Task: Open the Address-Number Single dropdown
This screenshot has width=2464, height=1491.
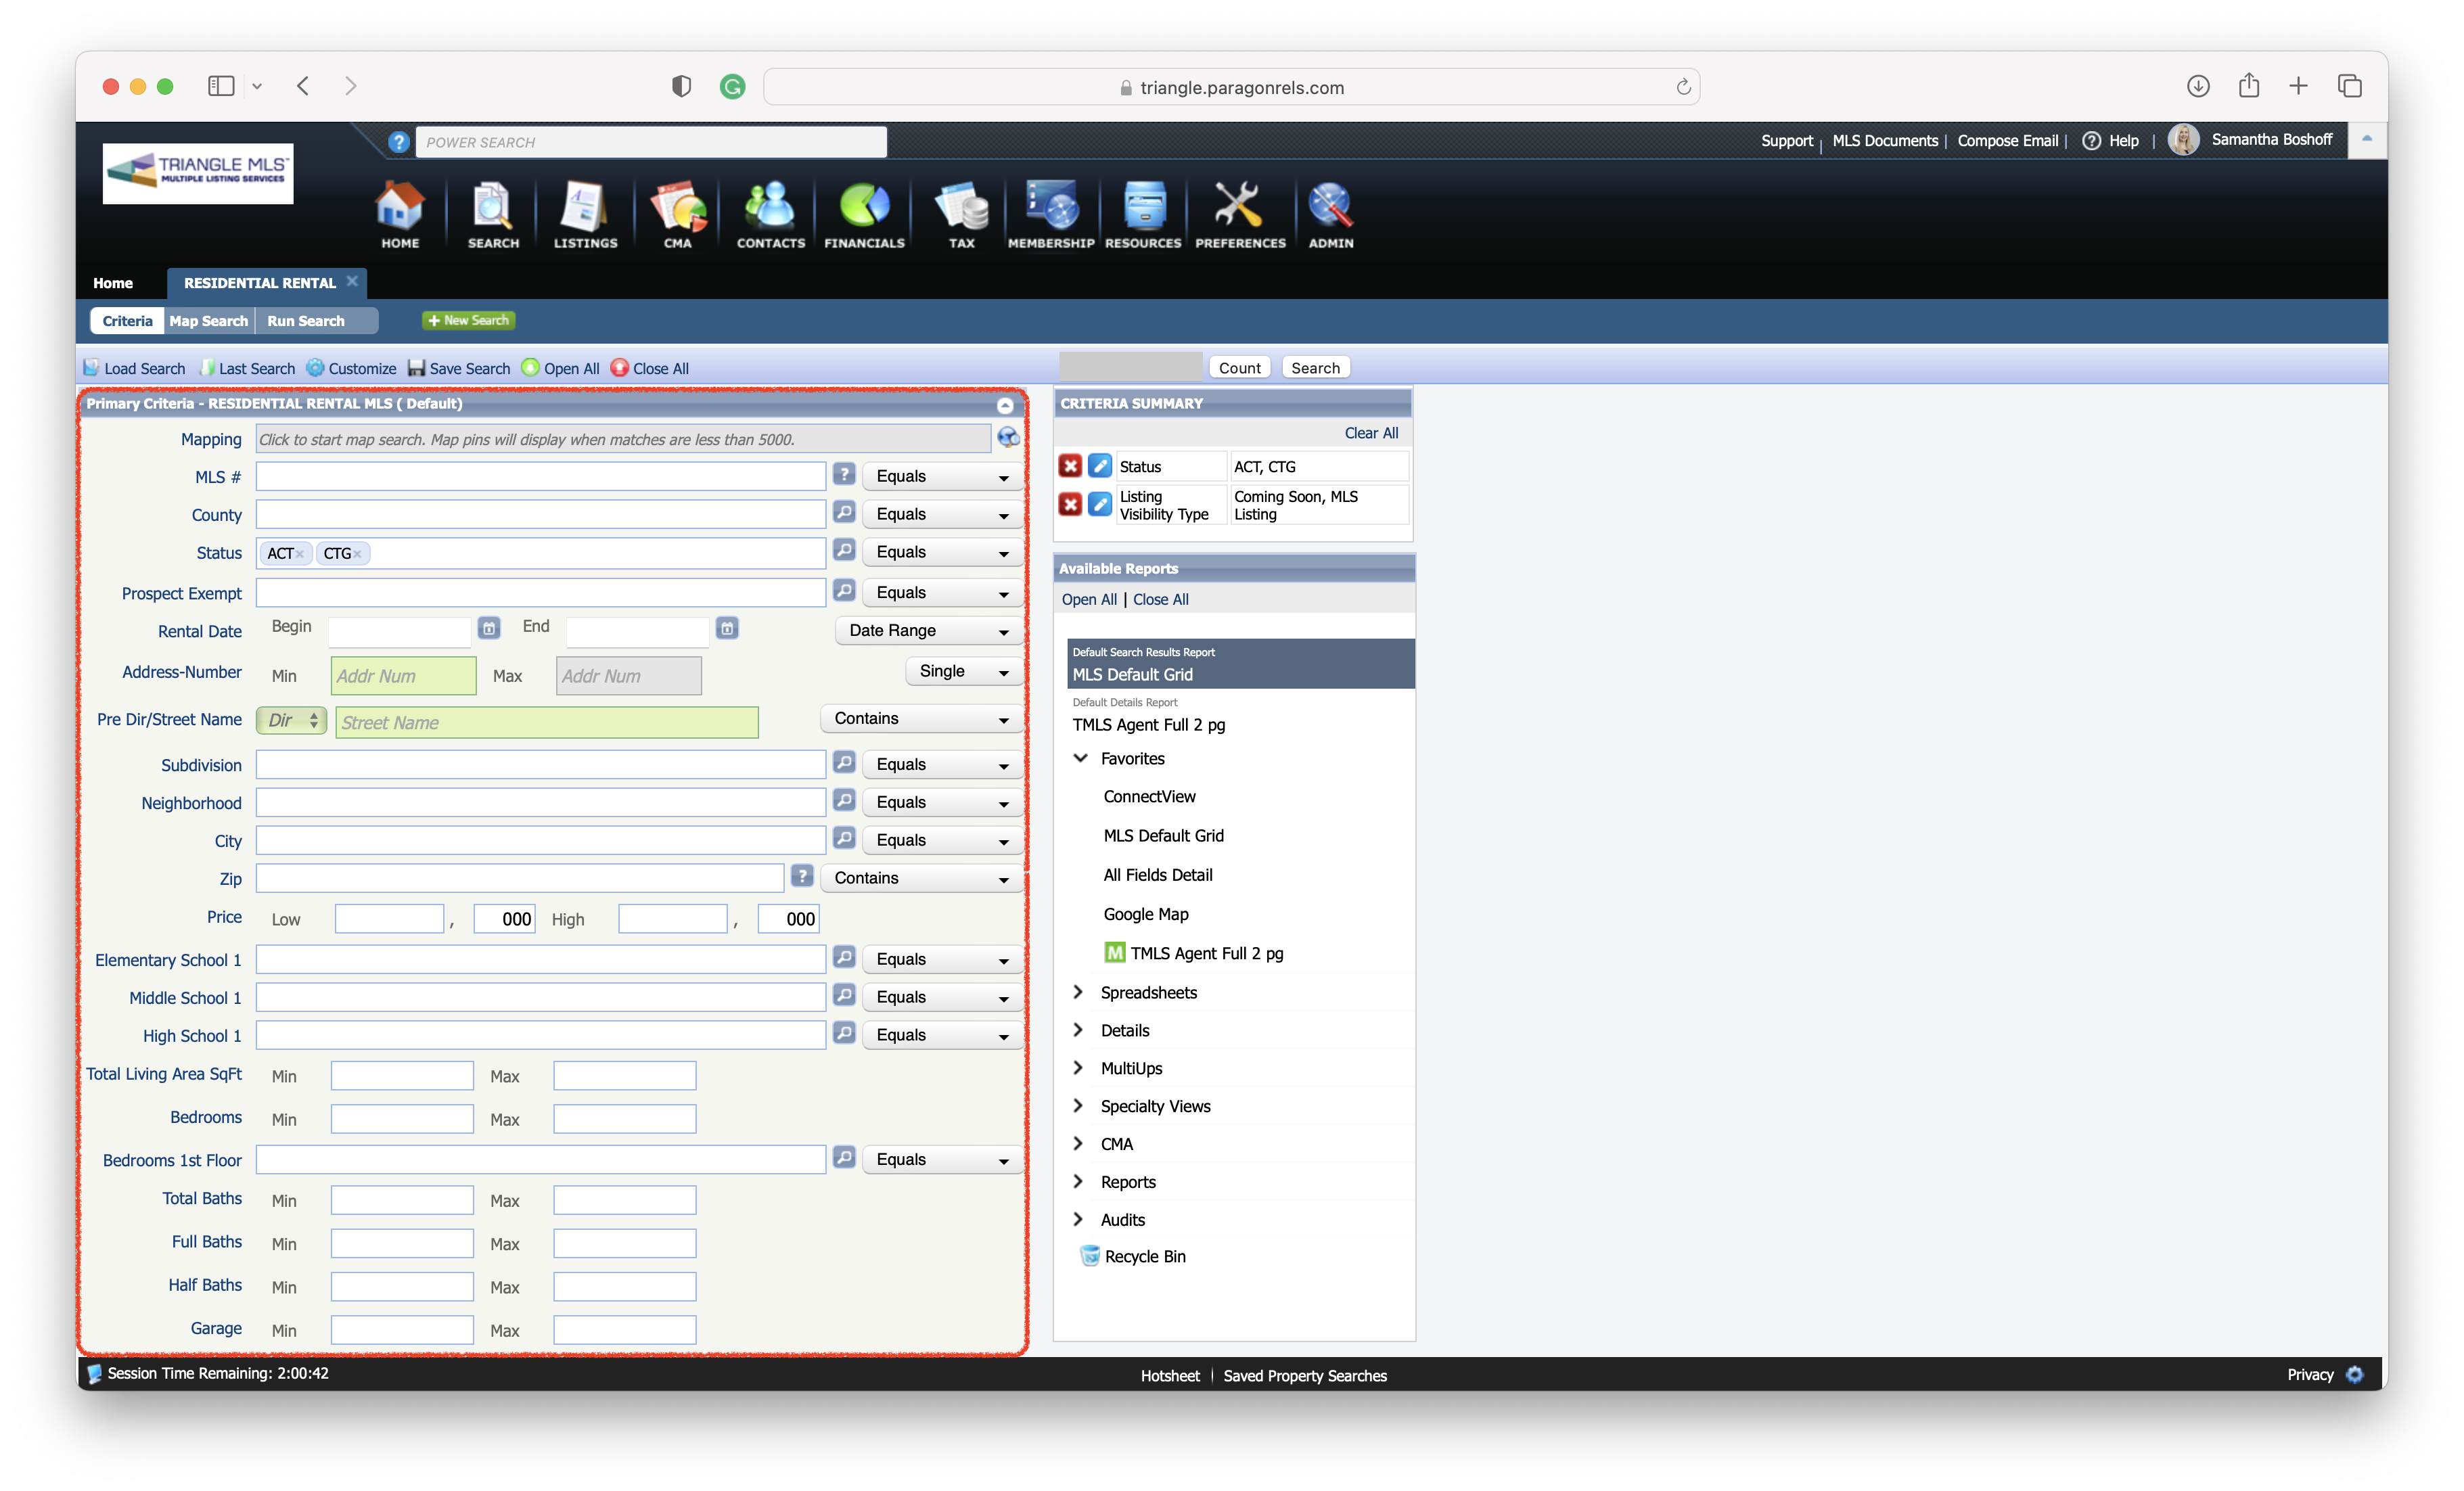Action: click(x=964, y=672)
